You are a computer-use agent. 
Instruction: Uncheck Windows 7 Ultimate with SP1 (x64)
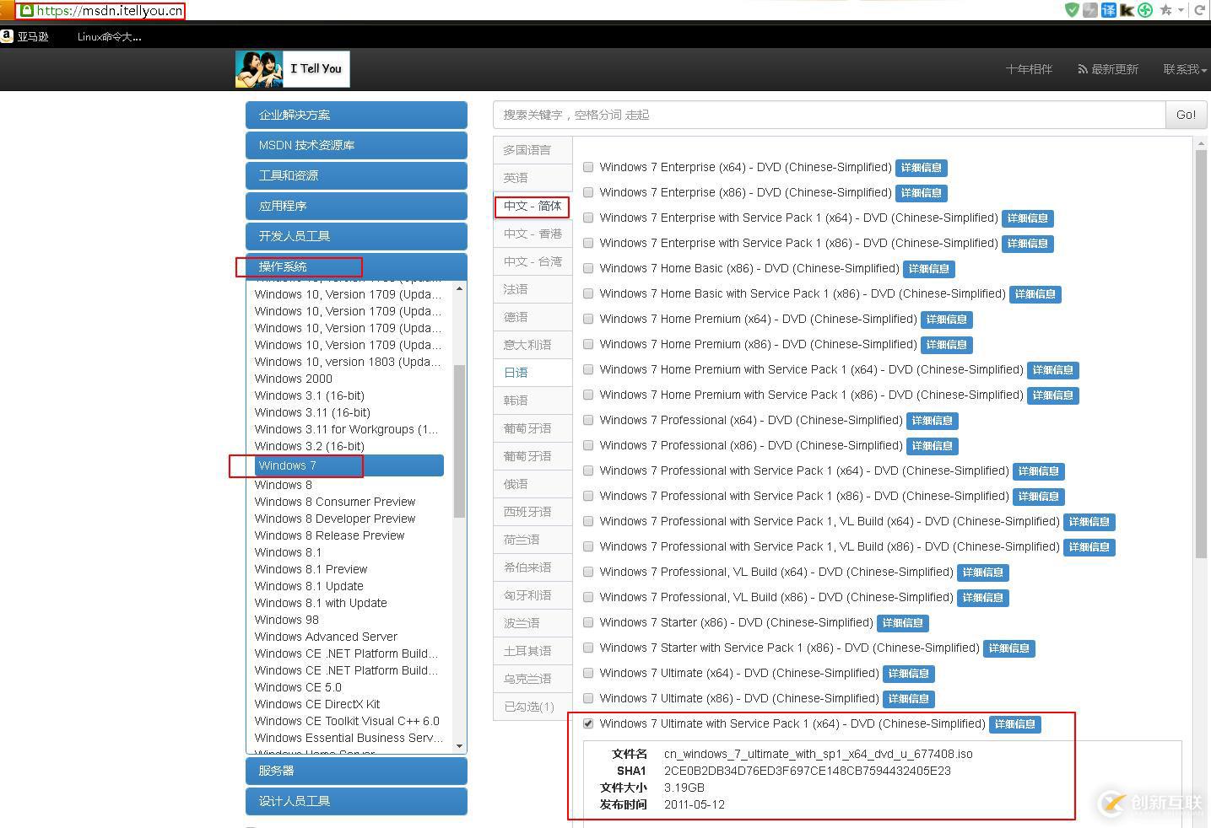pos(588,724)
